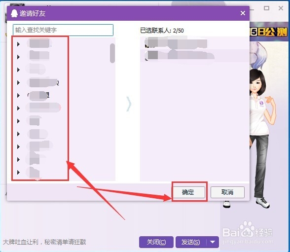Expand the bottommost friend group in the tree
This screenshot has width=290, height=252.
click(x=18, y=173)
